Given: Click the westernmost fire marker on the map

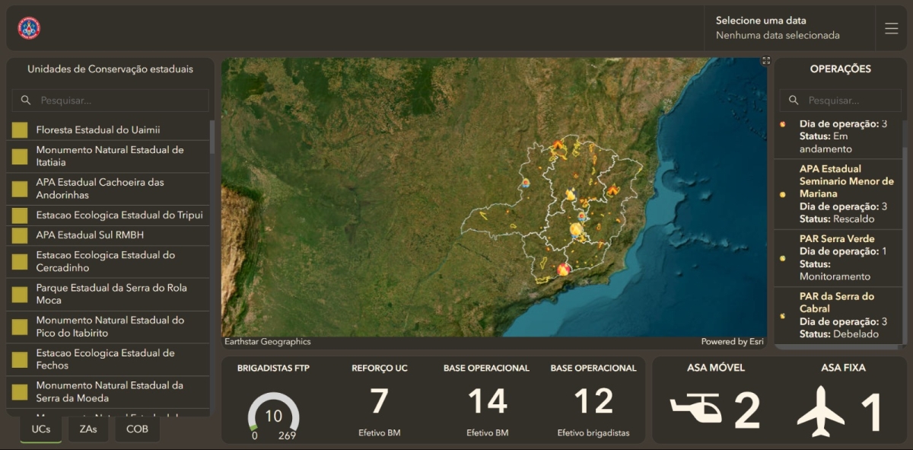Looking at the screenshot, I should click(525, 183).
